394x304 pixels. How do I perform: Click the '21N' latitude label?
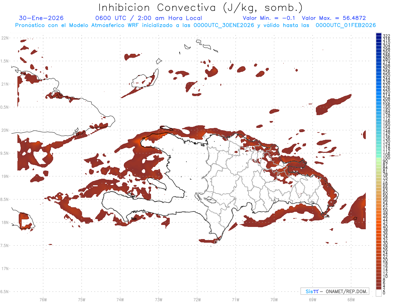tap(5, 84)
